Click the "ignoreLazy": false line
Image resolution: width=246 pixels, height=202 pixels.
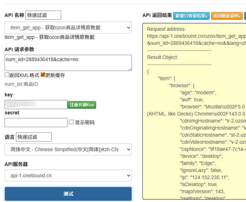click(201, 170)
